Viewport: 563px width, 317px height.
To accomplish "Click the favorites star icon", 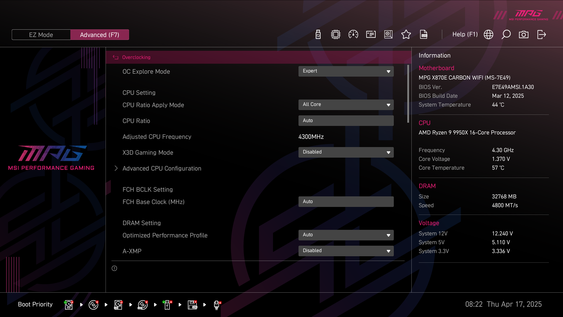I will pyautogui.click(x=406, y=35).
